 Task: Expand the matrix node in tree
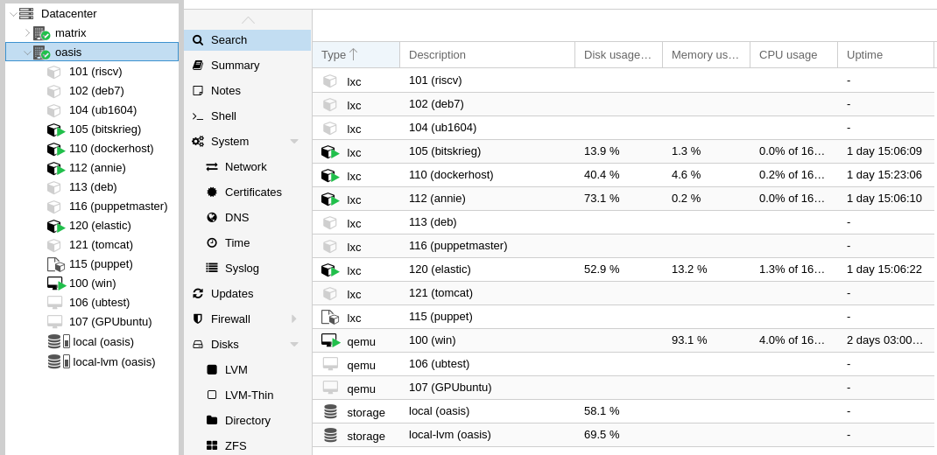tap(27, 33)
